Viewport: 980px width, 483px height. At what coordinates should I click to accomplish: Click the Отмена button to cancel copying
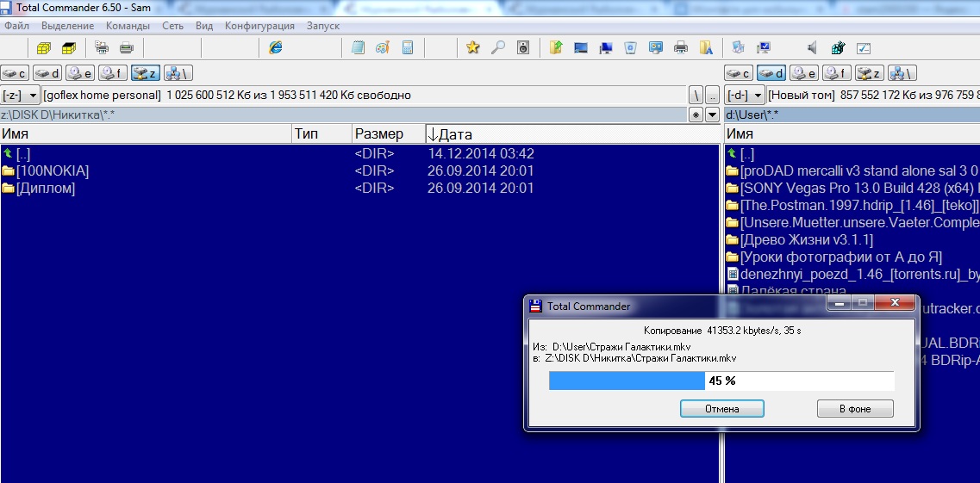click(x=721, y=409)
